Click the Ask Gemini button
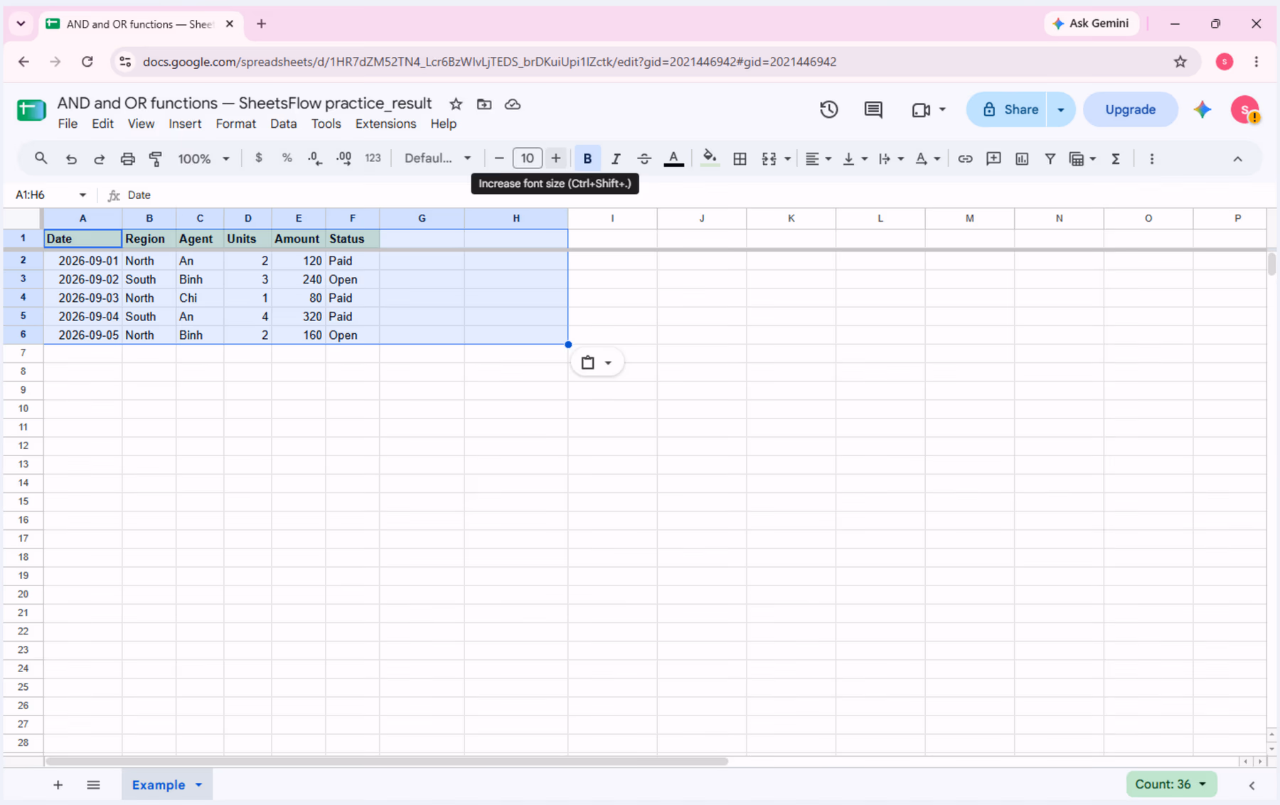 [1091, 23]
